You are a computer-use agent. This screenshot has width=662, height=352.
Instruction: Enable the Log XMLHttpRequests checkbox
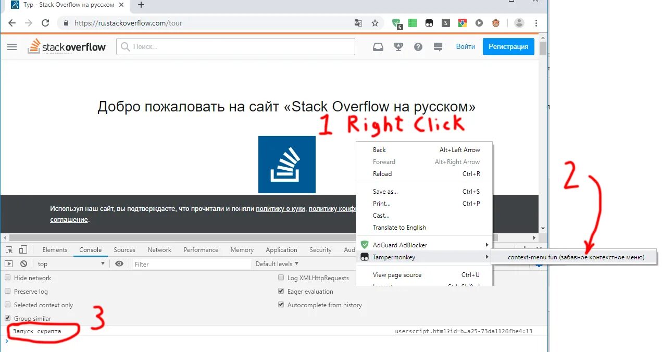click(x=281, y=278)
